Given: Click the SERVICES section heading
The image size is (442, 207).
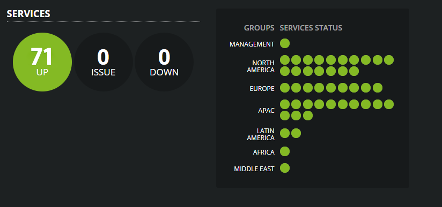Looking at the screenshot, I should pyautogui.click(x=28, y=14).
